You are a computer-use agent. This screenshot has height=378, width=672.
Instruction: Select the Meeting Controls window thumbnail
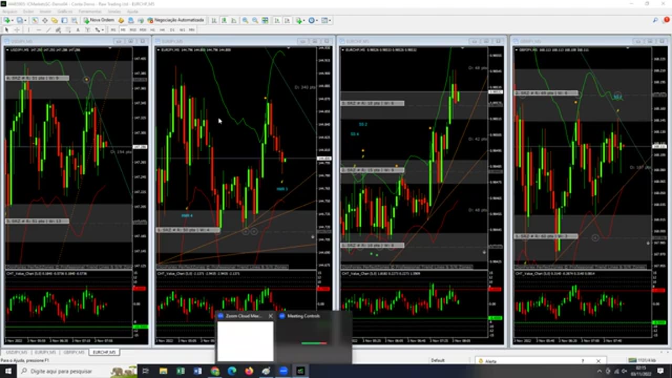[x=314, y=336]
